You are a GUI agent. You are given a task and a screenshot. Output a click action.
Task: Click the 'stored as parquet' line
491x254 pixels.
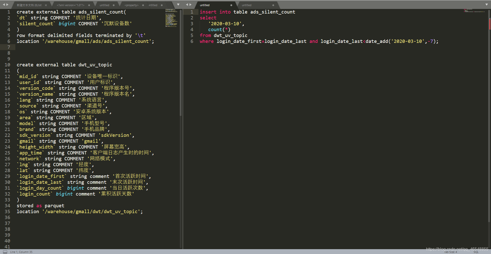[x=40, y=206]
